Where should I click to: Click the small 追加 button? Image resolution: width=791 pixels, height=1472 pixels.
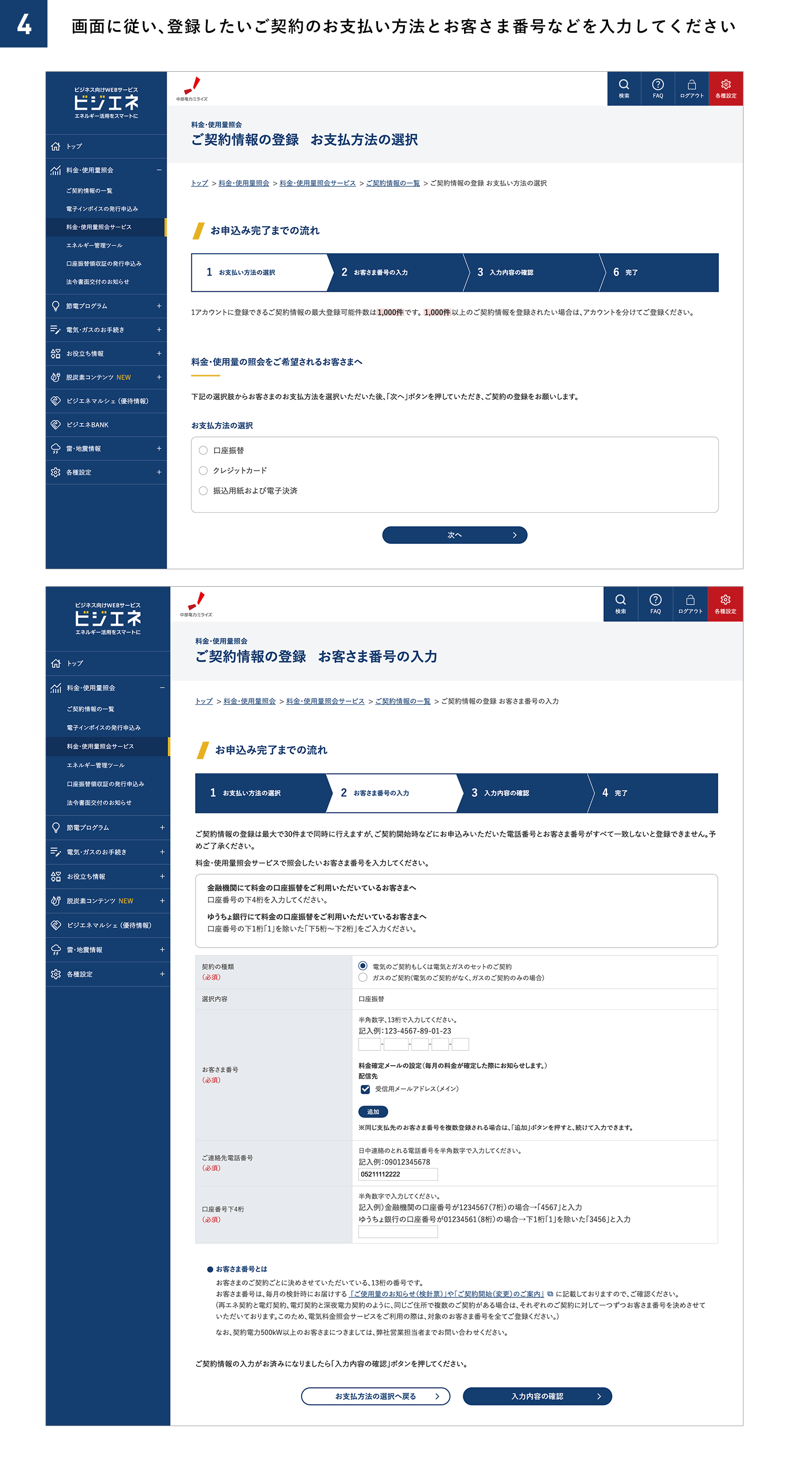tap(373, 1112)
